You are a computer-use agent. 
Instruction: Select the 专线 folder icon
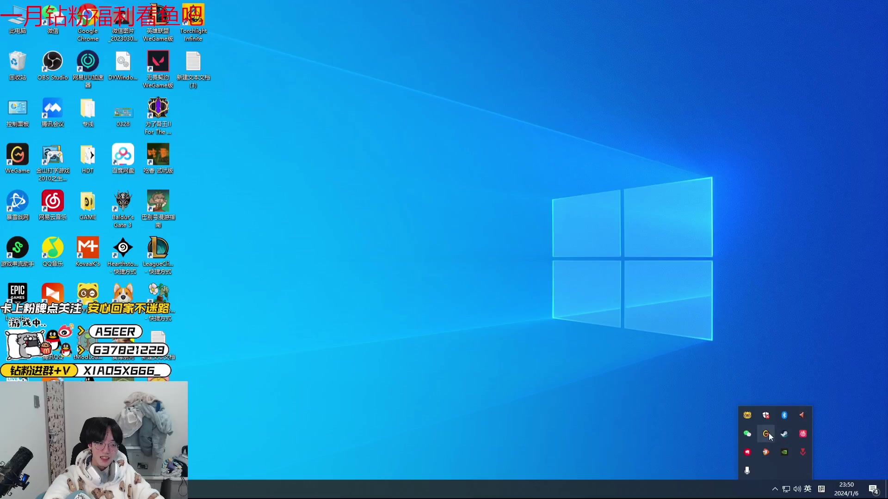tap(88, 112)
